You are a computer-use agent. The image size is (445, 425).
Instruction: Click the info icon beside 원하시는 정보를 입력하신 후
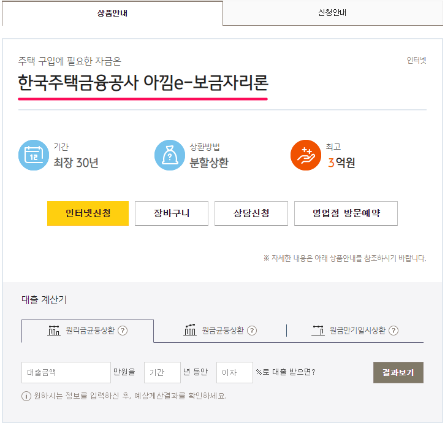tap(26, 396)
